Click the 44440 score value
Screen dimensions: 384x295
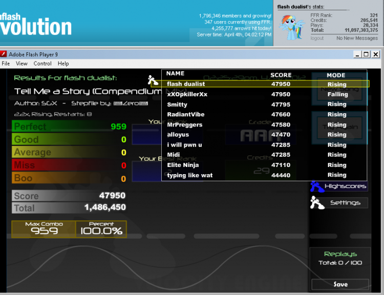click(281, 175)
